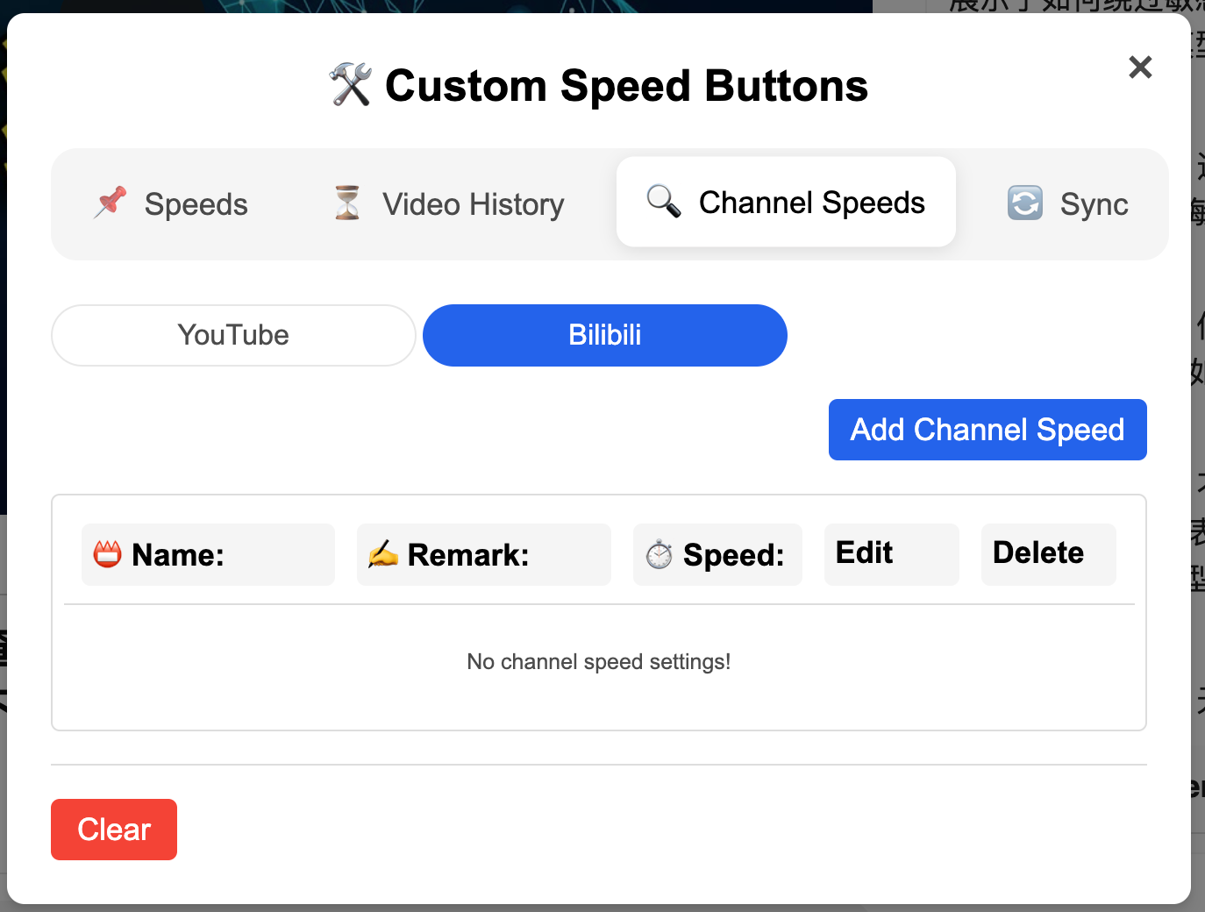Click the red name badge icon
Screen dimensions: 1205x912
click(x=107, y=554)
